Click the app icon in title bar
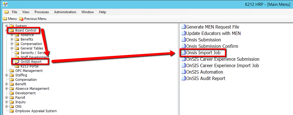Image resolution: width=293 pixels, height=115 pixels. tap(5, 4)
